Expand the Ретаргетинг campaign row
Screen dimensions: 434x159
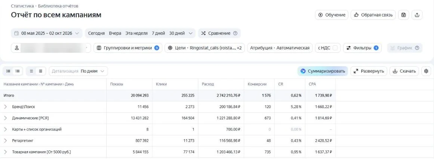(x=6, y=141)
